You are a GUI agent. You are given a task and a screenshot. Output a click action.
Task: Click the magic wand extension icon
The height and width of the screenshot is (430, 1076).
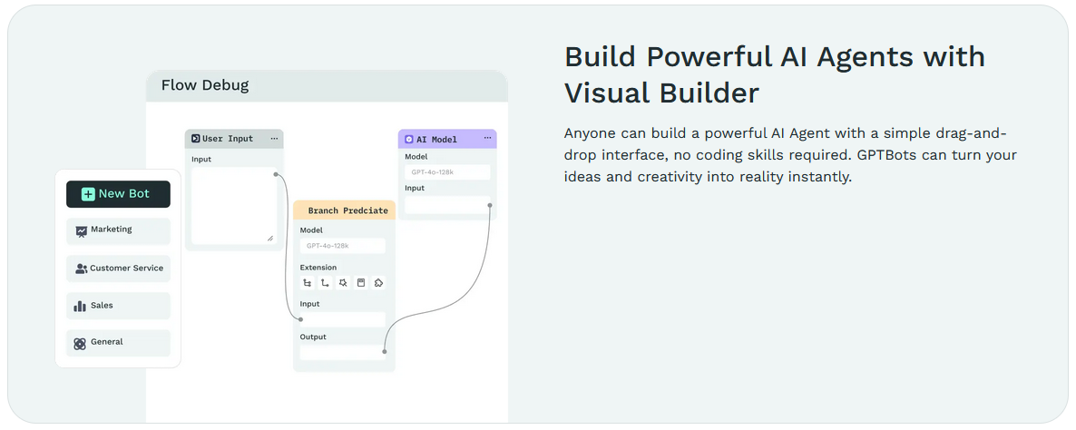coord(343,282)
